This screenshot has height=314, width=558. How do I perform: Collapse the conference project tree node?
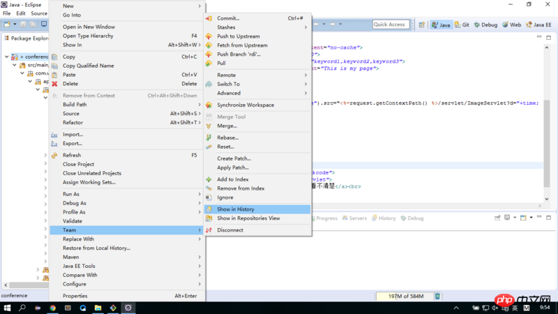[x=6, y=57]
